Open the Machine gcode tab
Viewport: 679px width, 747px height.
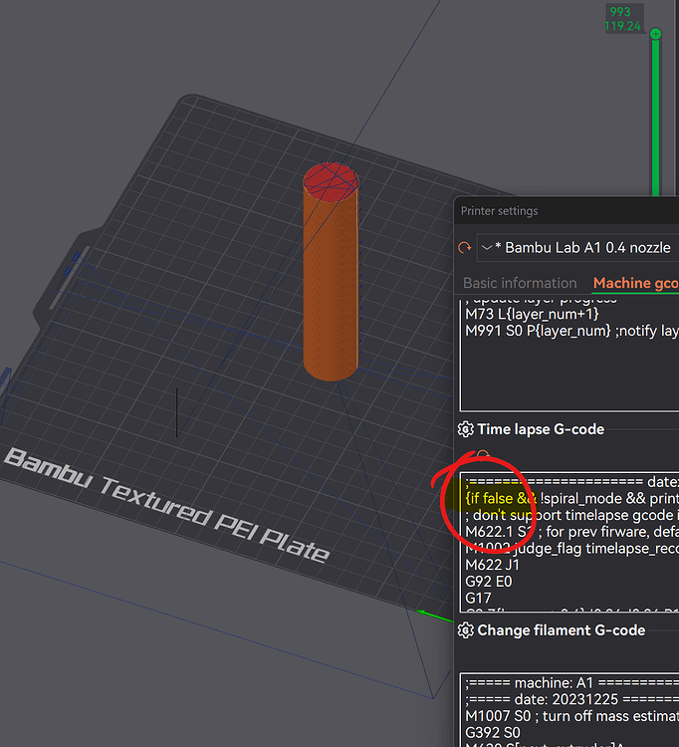[635, 283]
